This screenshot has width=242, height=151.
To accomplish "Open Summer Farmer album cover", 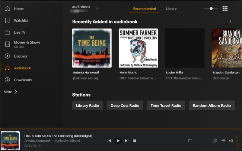I will click(x=138, y=48).
